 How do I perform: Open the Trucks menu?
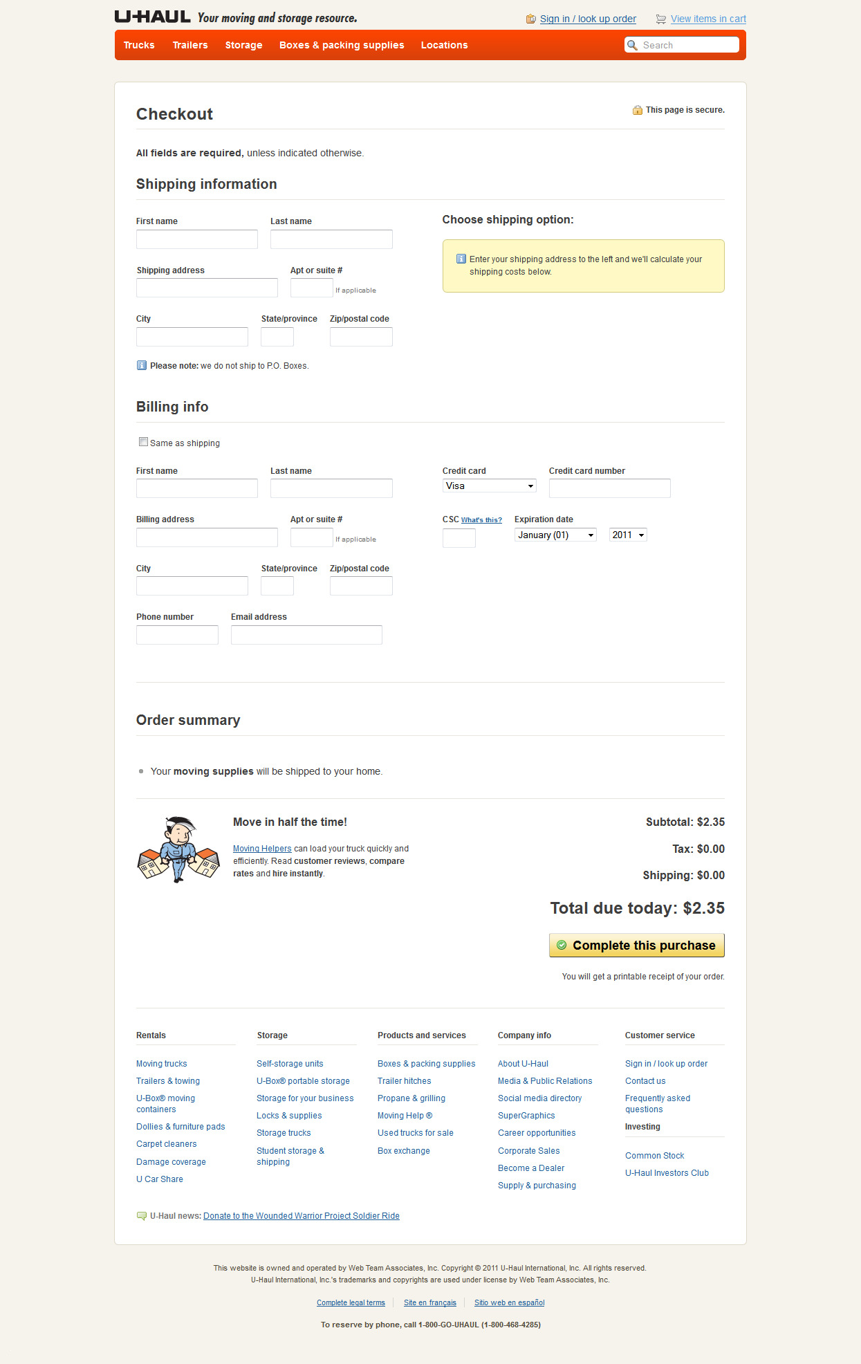click(139, 45)
